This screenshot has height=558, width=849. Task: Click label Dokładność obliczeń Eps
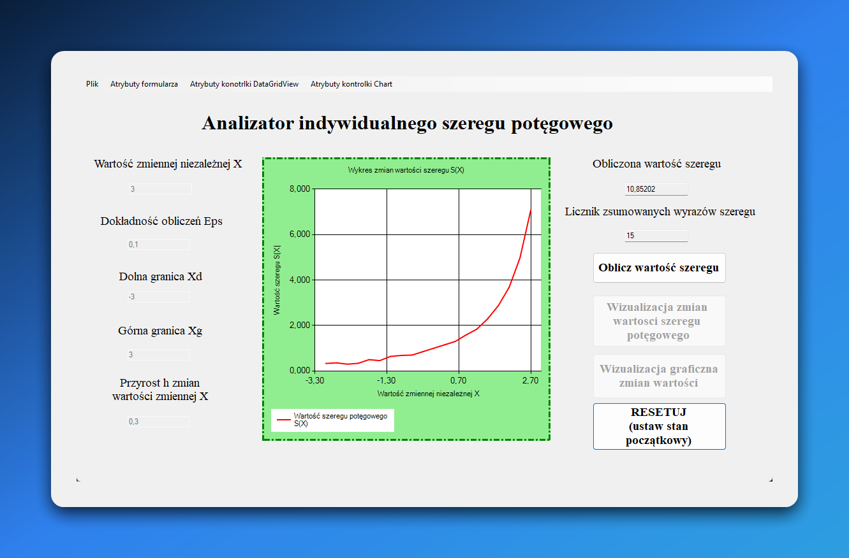(161, 222)
